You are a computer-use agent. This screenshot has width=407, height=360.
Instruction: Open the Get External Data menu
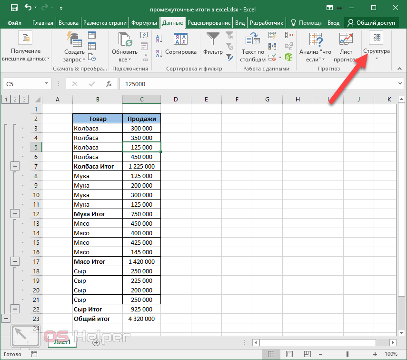pos(25,47)
